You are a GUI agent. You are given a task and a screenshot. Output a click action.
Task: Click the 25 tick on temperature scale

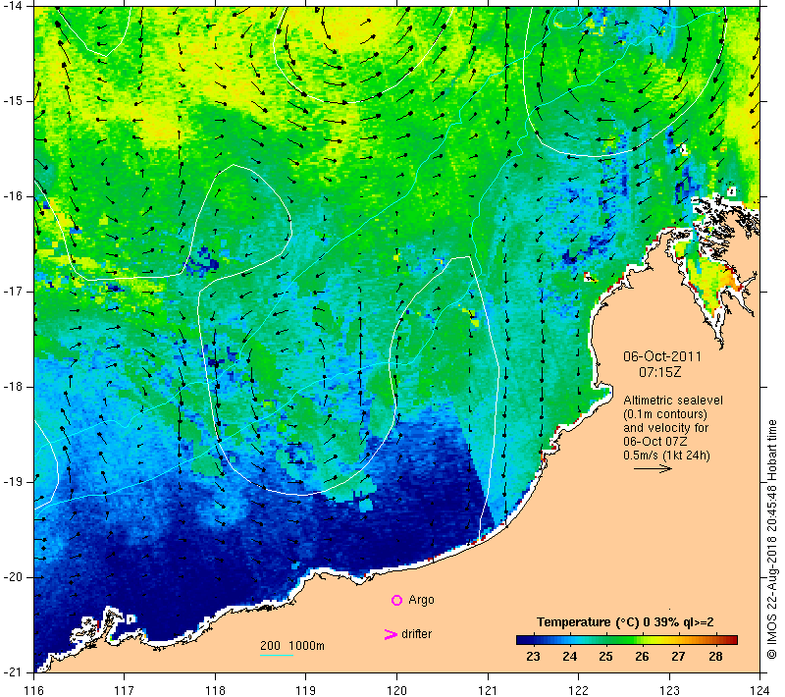coord(605,657)
